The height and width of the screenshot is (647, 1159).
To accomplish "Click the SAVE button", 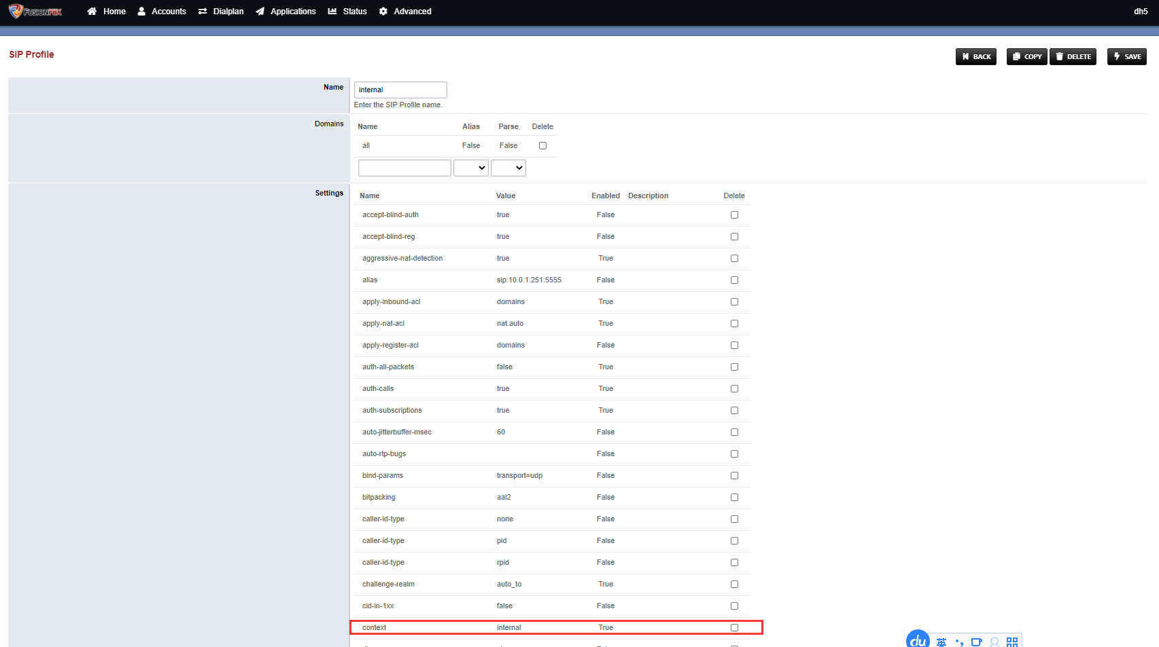I will [1127, 57].
